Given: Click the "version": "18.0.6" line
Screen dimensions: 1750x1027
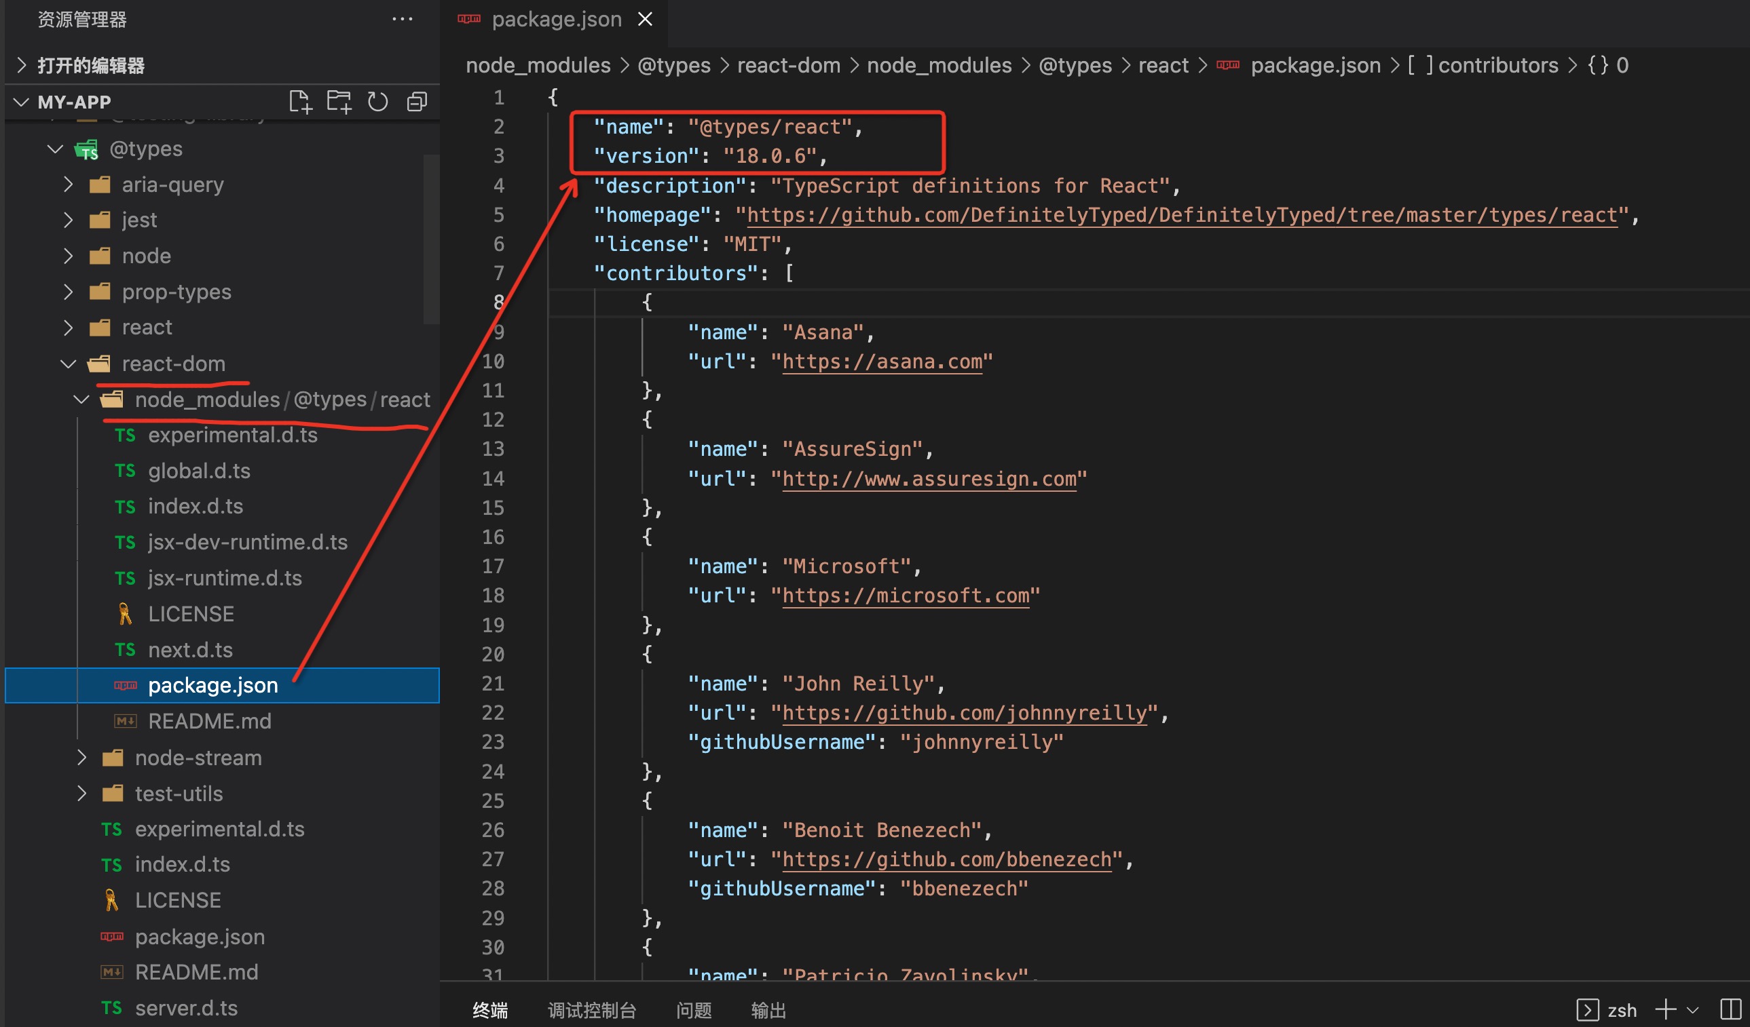Looking at the screenshot, I should click(711, 156).
